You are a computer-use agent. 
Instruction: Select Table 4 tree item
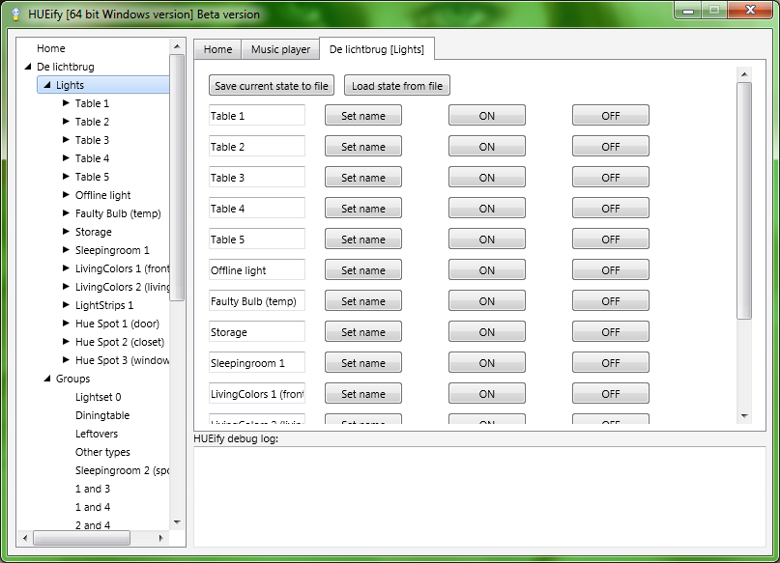92,158
